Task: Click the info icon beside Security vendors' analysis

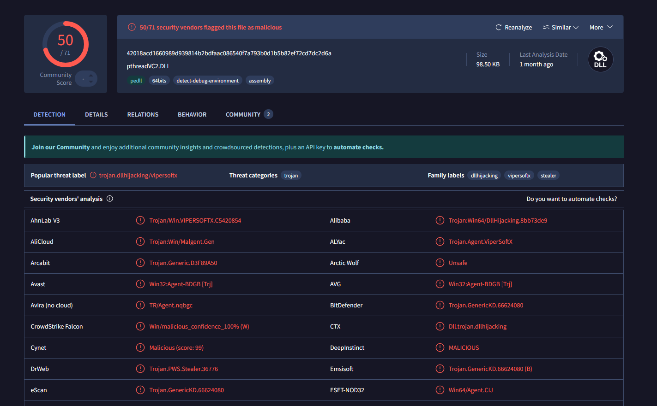Action: (x=110, y=199)
